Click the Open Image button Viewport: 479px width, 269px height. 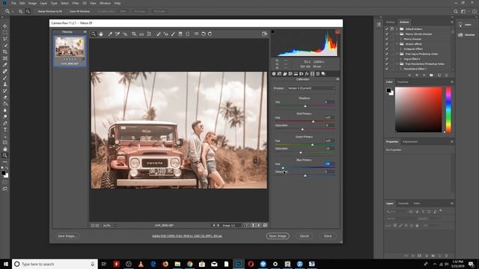tap(278, 236)
